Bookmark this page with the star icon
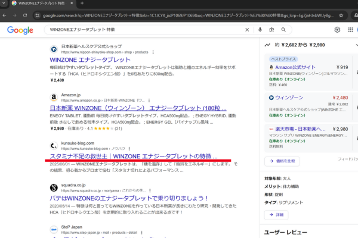 pos(341,15)
